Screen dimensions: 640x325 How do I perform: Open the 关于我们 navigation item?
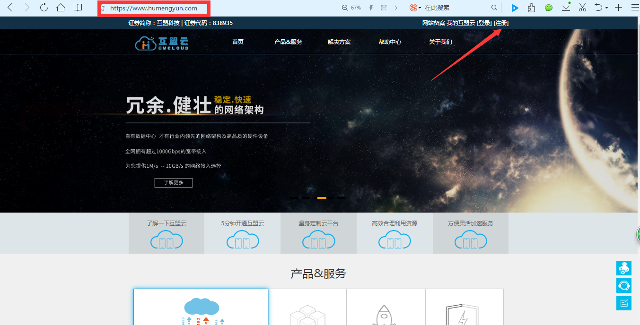[440, 42]
